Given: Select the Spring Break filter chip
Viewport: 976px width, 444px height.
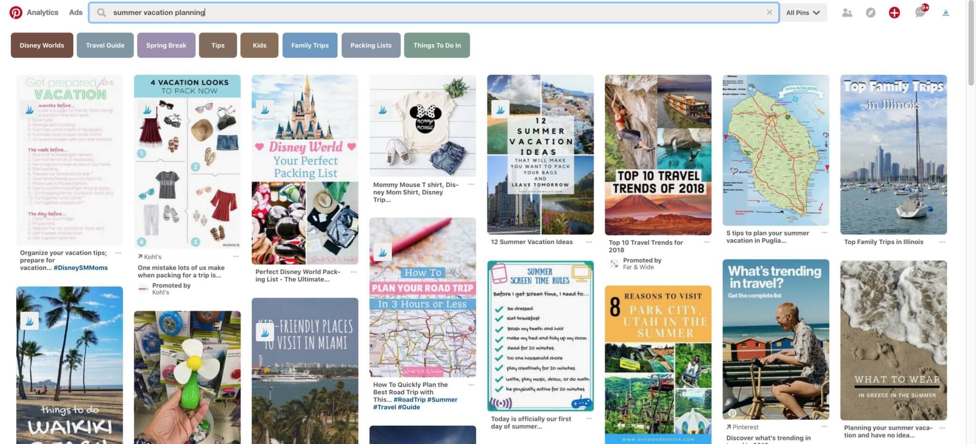Looking at the screenshot, I should click(166, 45).
